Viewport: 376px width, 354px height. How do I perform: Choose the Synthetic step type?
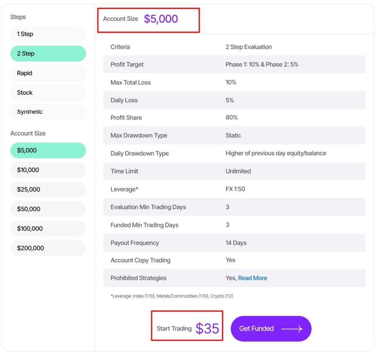pos(48,112)
